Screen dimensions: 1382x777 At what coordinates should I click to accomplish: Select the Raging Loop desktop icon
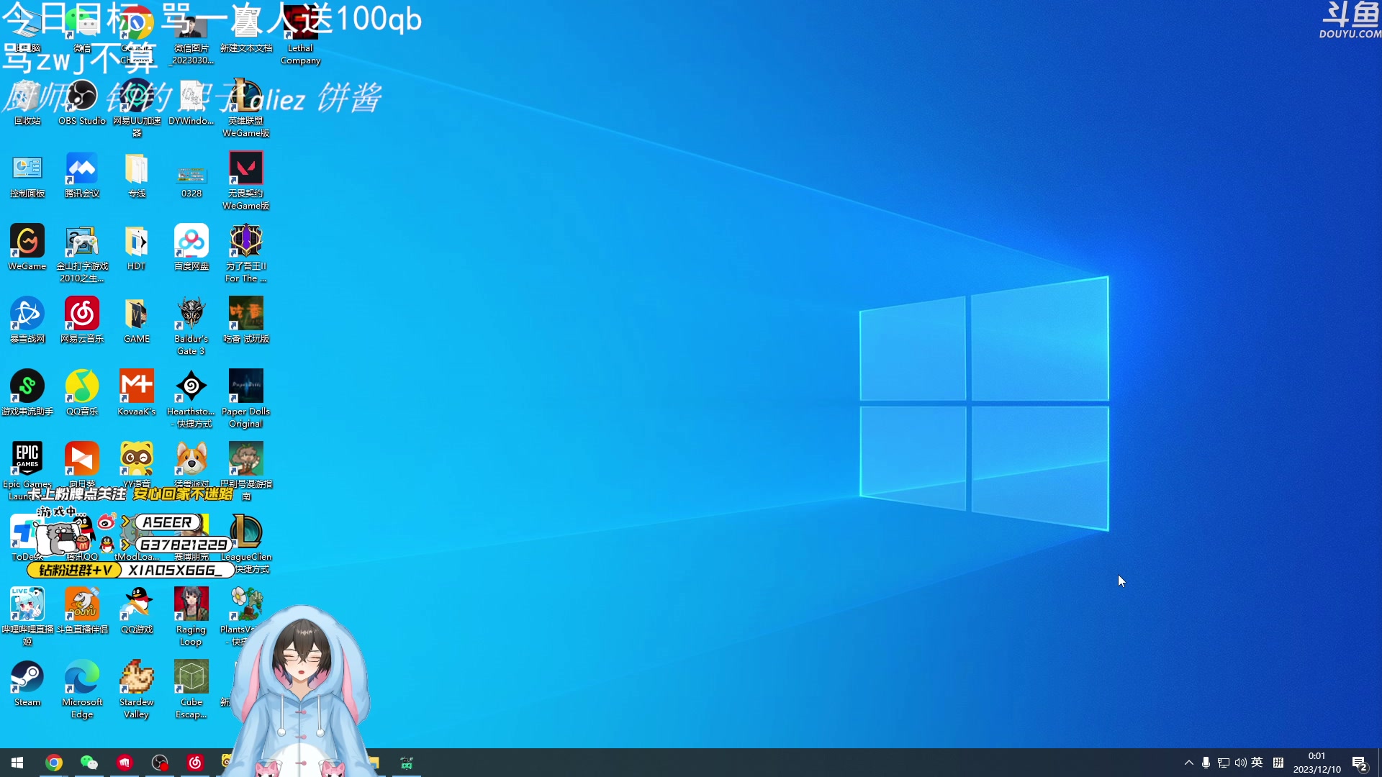pos(191,617)
